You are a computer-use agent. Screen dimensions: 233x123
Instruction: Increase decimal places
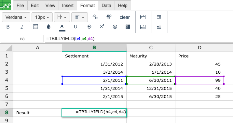coord(109,17)
